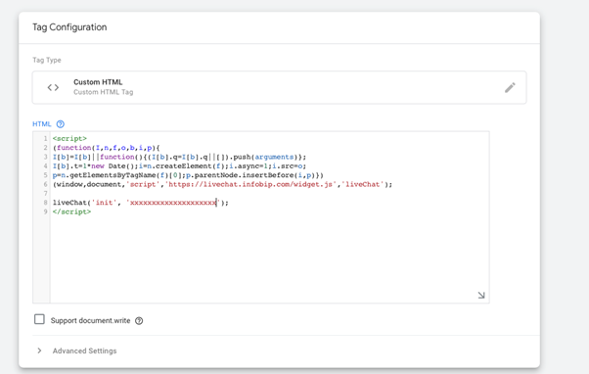This screenshot has height=374, width=589.
Task: Click the Tag Type label
Action: [47, 60]
